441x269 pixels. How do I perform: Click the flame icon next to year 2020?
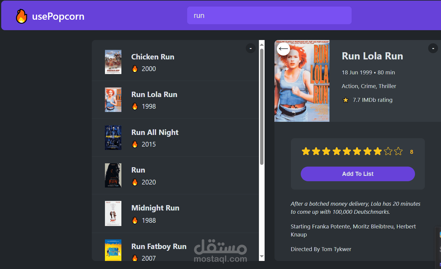(x=135, y=182)
